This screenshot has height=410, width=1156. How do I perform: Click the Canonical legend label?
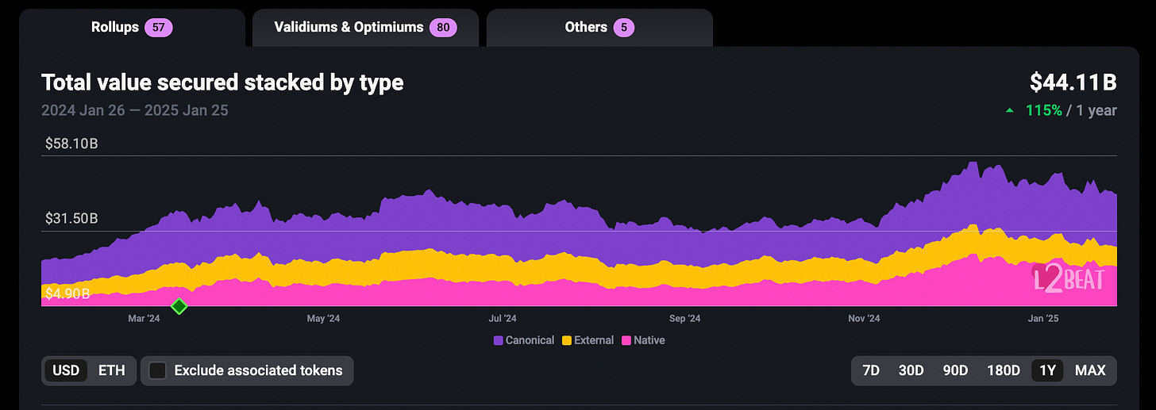pyautogui.click(x=530, y=340)
